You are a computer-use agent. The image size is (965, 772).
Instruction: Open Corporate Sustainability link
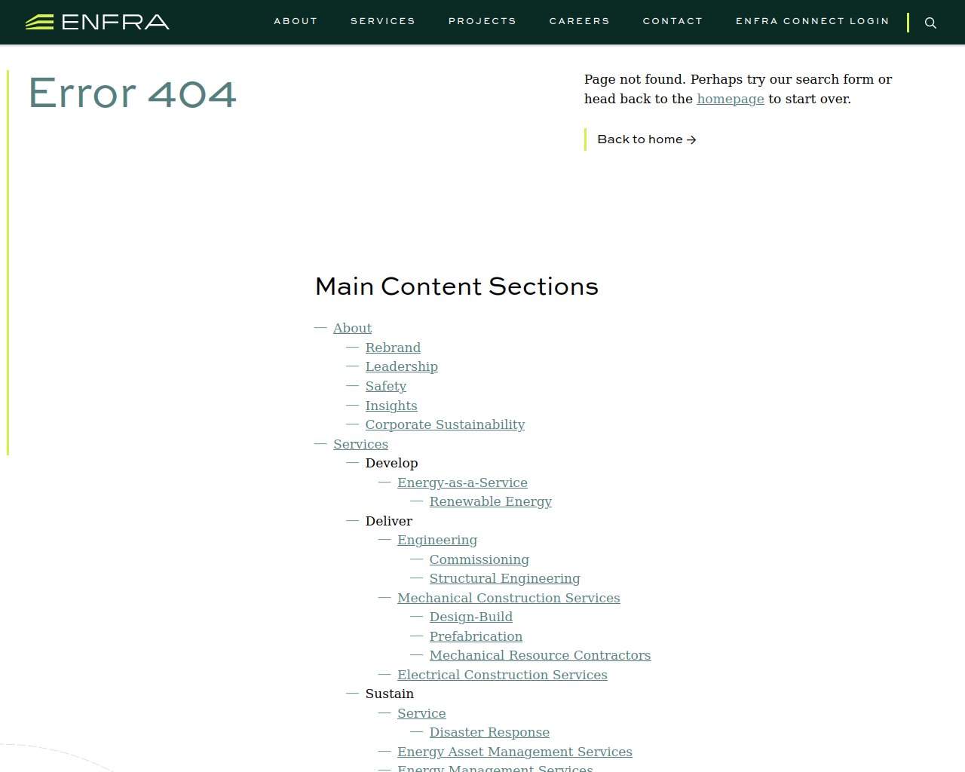[445, 424]
